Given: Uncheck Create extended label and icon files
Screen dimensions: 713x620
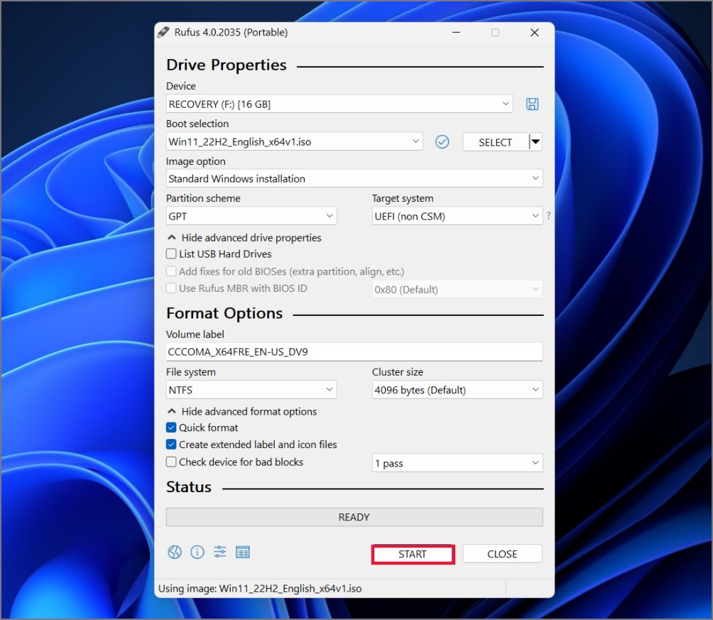Looking at the screenshot, I should [x=170, y=445].
